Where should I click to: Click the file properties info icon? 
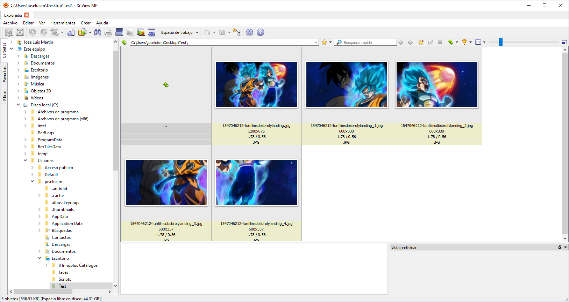(71, 32)
